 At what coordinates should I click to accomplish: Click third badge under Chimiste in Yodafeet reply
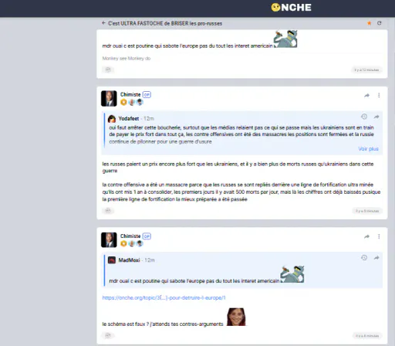coord(140,102)
